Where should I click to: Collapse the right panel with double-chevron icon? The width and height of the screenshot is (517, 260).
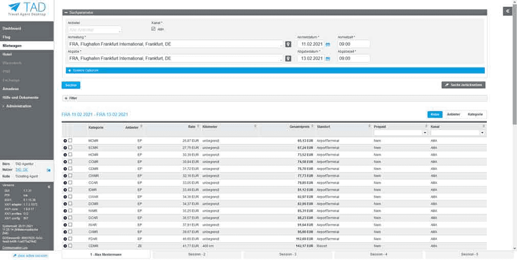point(507,11)
